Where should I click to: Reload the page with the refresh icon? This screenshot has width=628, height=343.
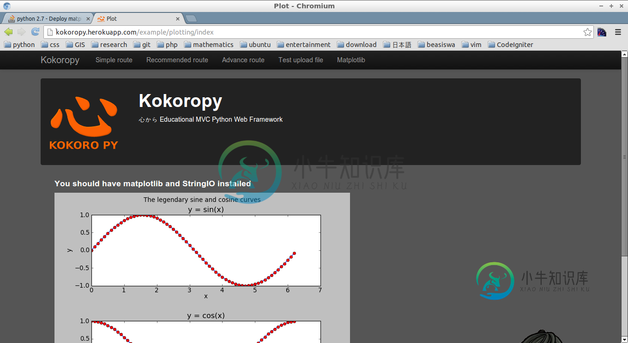(x=35, y=32)
